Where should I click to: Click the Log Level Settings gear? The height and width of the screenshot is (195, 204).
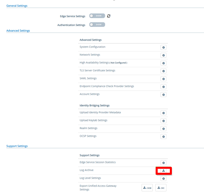[x=163, y=178]
